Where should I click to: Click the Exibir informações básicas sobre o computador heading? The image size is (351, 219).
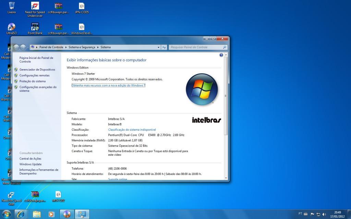(x=107, y=60)
